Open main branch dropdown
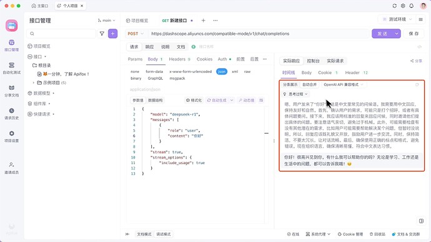 tap(106, 21)
